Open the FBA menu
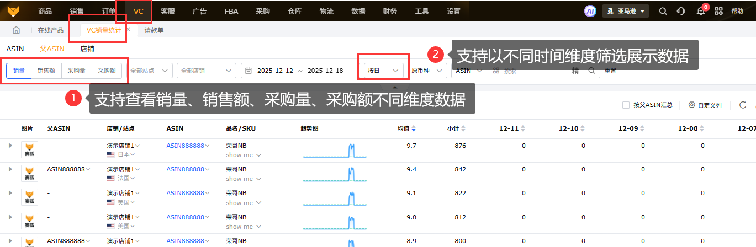 click(232, 11)
